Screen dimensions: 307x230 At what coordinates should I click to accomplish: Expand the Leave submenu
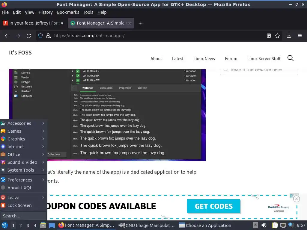[x=23, y=198]
